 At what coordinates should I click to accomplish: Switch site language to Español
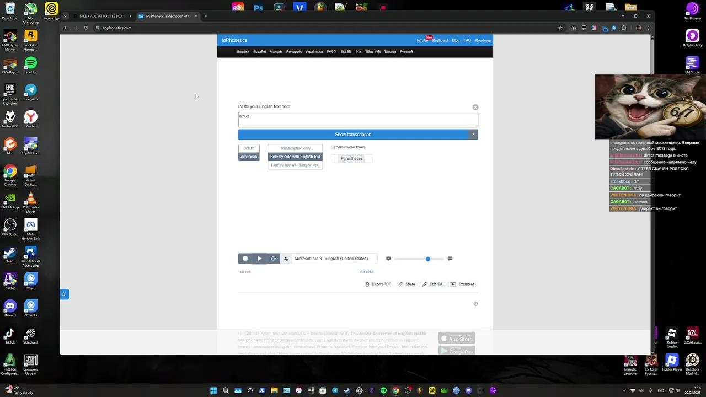tap(259, 52)
